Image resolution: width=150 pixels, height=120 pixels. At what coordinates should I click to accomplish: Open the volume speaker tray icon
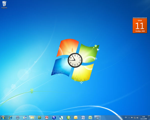coord(138,118)
